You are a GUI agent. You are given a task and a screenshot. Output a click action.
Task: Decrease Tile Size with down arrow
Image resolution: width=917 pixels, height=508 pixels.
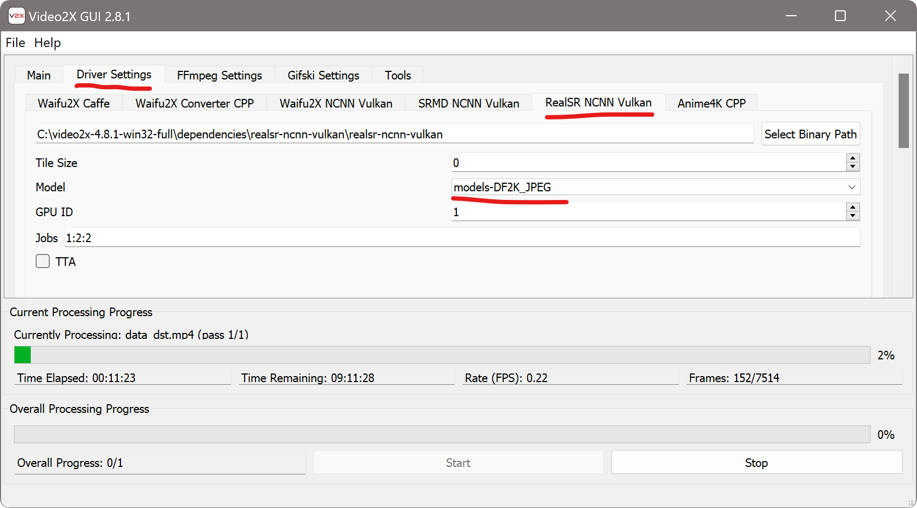coord(853,166)
